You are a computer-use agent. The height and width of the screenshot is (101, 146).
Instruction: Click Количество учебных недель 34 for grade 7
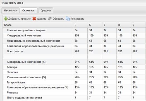[105, 30]
